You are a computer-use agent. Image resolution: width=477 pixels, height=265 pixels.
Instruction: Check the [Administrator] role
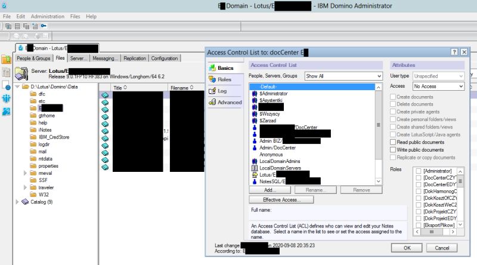(x=419, y=171)
